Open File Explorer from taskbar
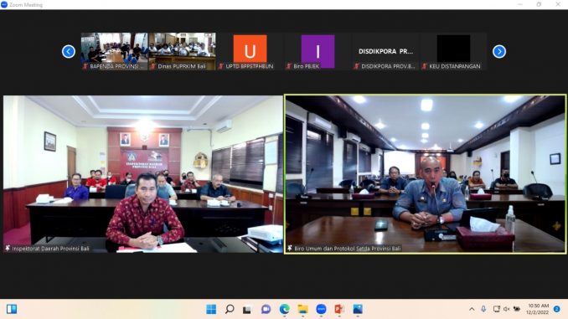This screenshot has width=568, height=319. click(302, 309)
